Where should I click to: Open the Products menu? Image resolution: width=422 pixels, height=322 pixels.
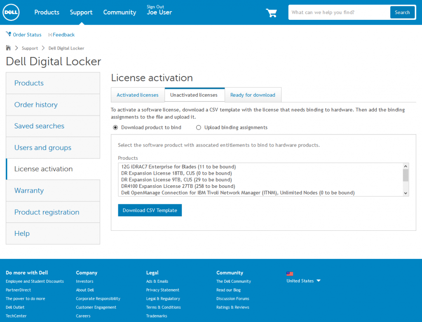(x=47, y=12)
